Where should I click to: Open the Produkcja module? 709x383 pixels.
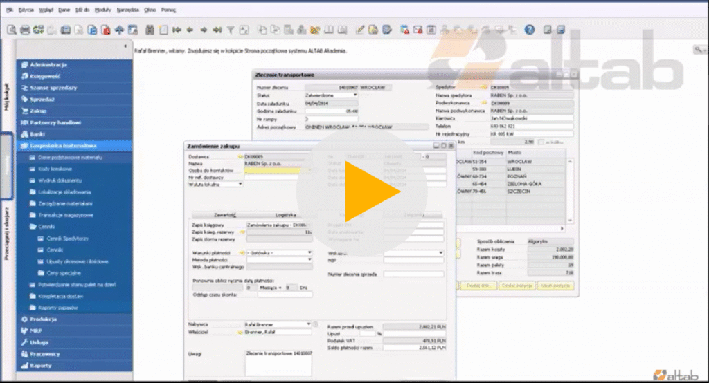tap(75, 319)
